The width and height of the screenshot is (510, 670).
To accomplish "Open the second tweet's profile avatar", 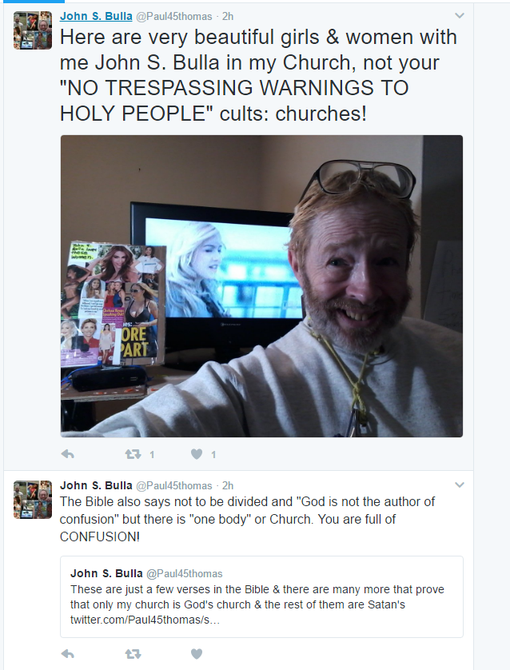I will pyautogui.click(x=33, y=500).
